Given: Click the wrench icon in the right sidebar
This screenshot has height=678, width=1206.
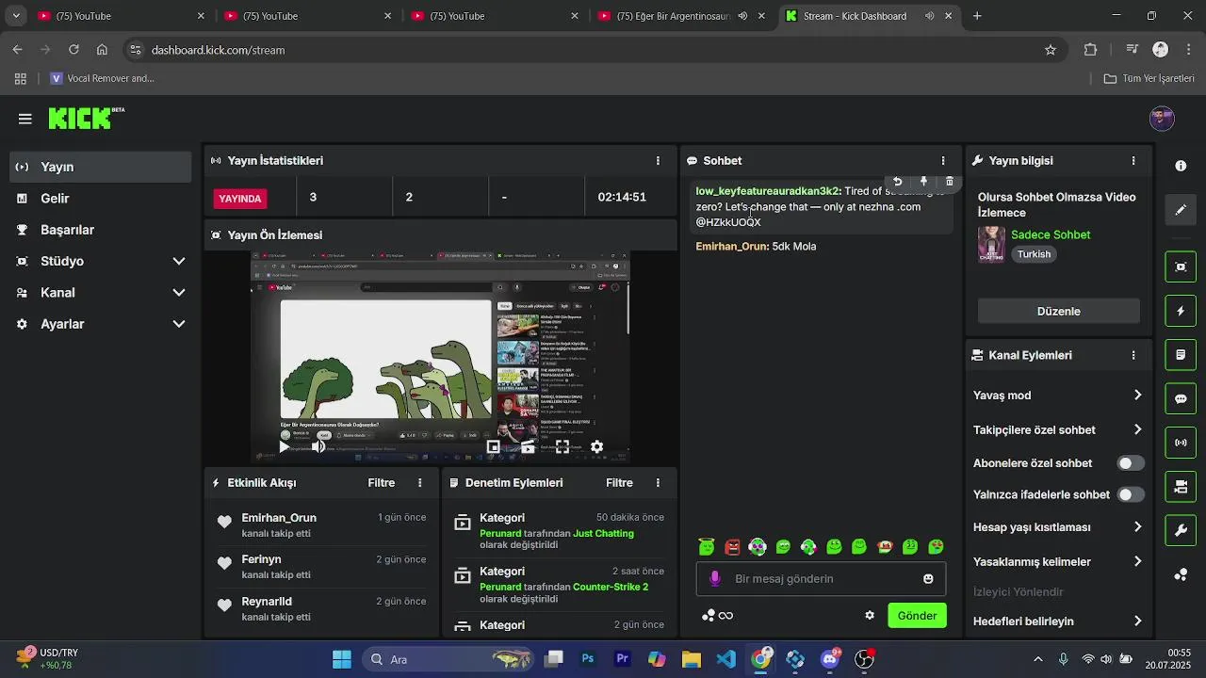Looking at the screenshot, I should (x=1181, y=530).
